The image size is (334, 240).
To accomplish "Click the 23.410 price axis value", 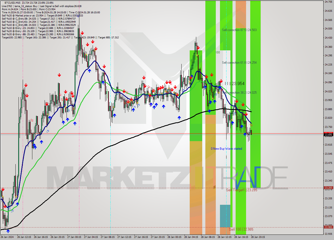I will point(328,171).
